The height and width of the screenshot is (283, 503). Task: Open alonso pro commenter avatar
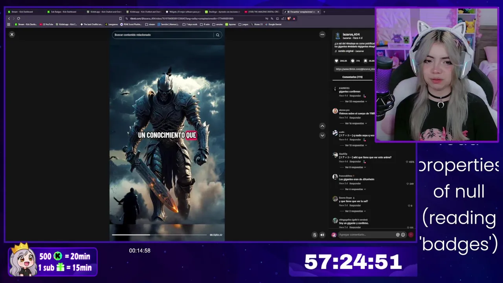coord(335,111)
